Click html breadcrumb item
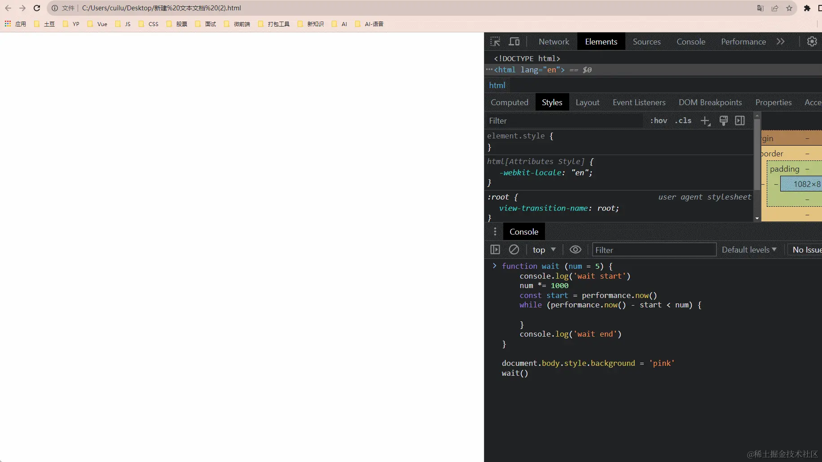Viewport: 822px width, 462px height. [497, 85]
